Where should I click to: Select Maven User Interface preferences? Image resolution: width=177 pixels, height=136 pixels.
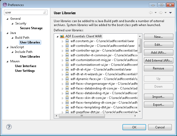[x=26, y=66]
